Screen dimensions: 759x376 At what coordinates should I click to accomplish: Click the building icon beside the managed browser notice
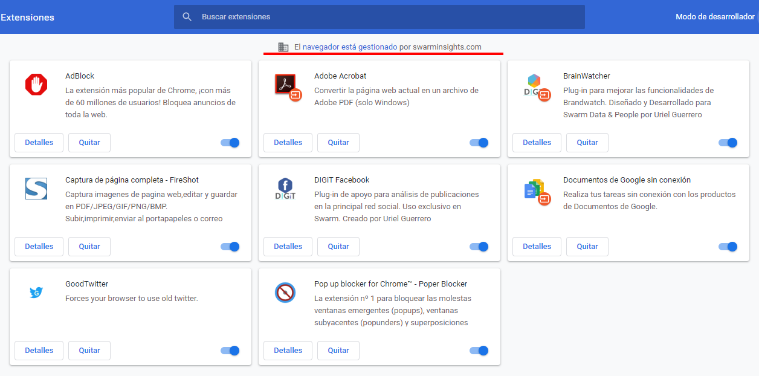point(283,47)
